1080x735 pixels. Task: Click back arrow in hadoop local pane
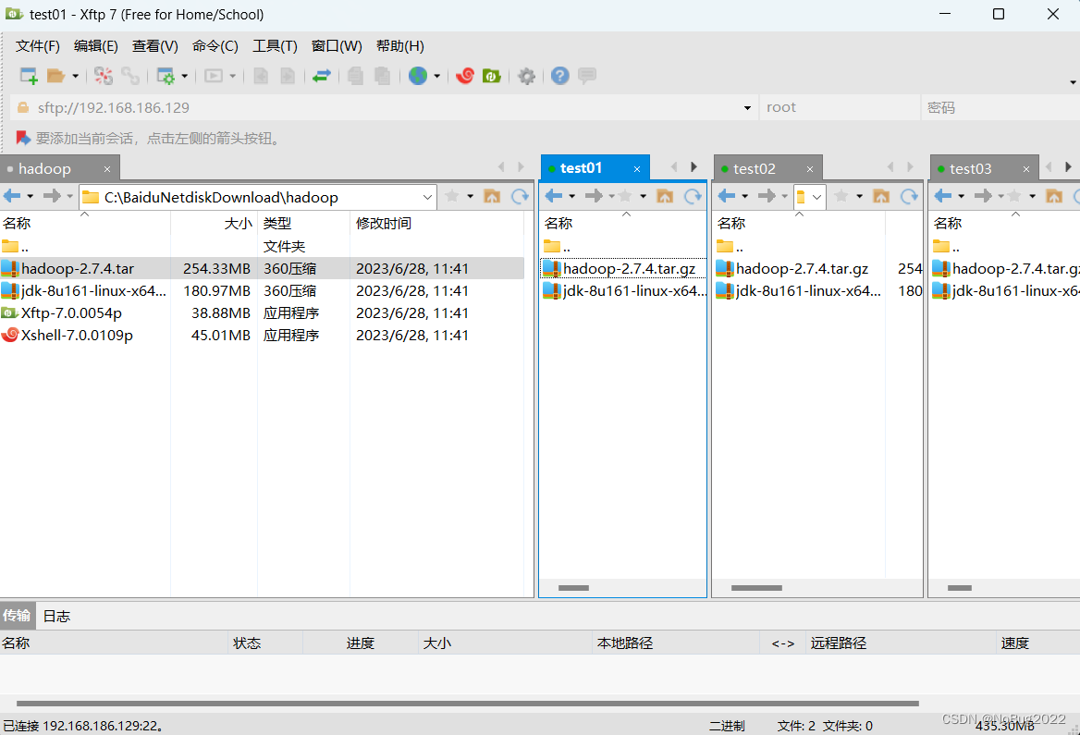click(x=12, y=196)
